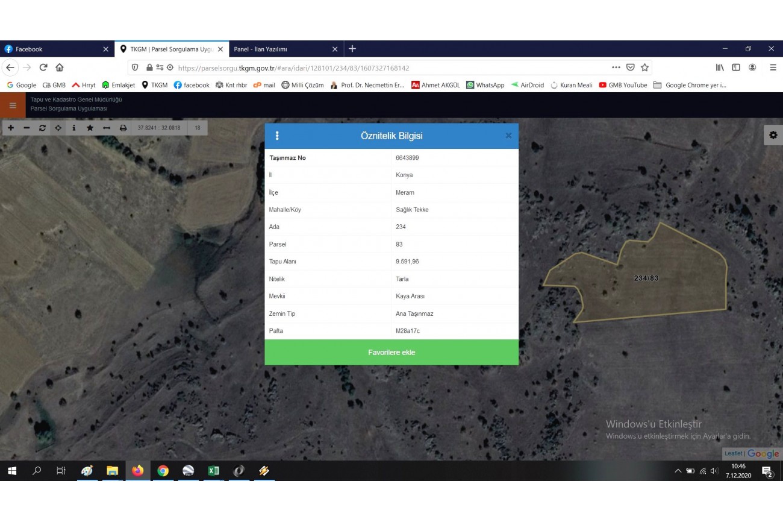The image size is (783, 522).
Task: Expand the page actions ellipsis in address bar
Action: [x=616, y=68]
